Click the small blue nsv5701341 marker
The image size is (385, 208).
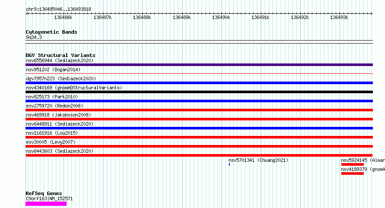229,164
